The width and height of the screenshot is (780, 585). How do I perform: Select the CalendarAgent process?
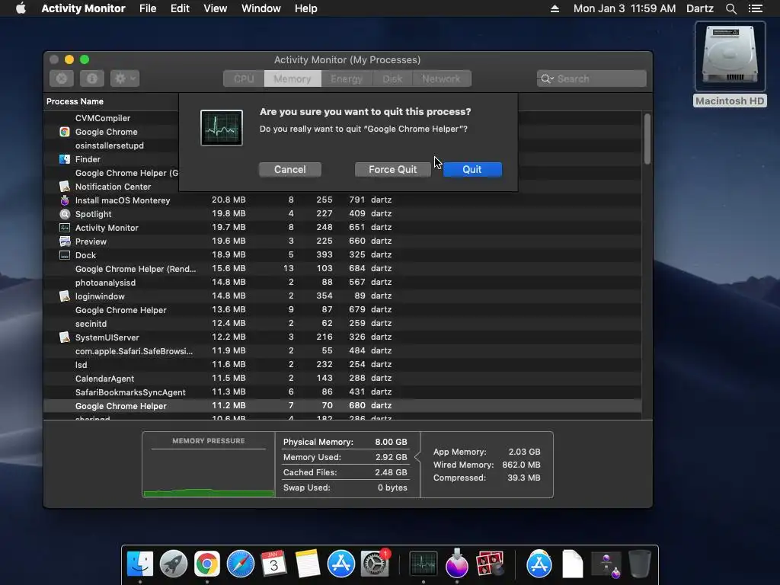[342, 378]
